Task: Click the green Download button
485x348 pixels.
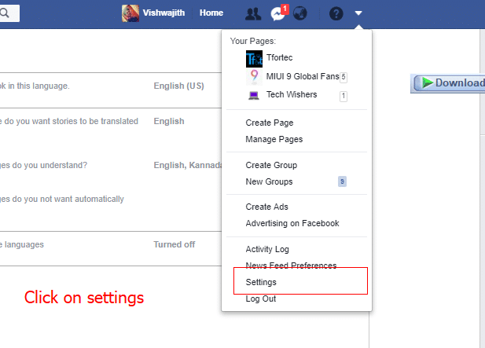Action: pyautogui.click(x=450, y=83)
